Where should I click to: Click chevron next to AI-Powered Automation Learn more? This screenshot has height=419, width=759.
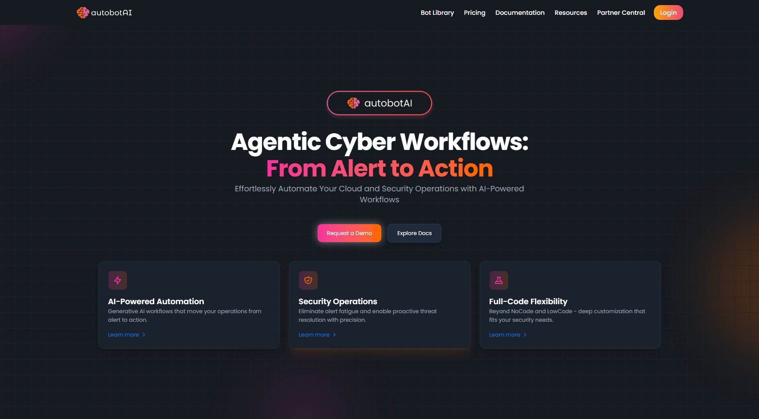coord(144,335)
